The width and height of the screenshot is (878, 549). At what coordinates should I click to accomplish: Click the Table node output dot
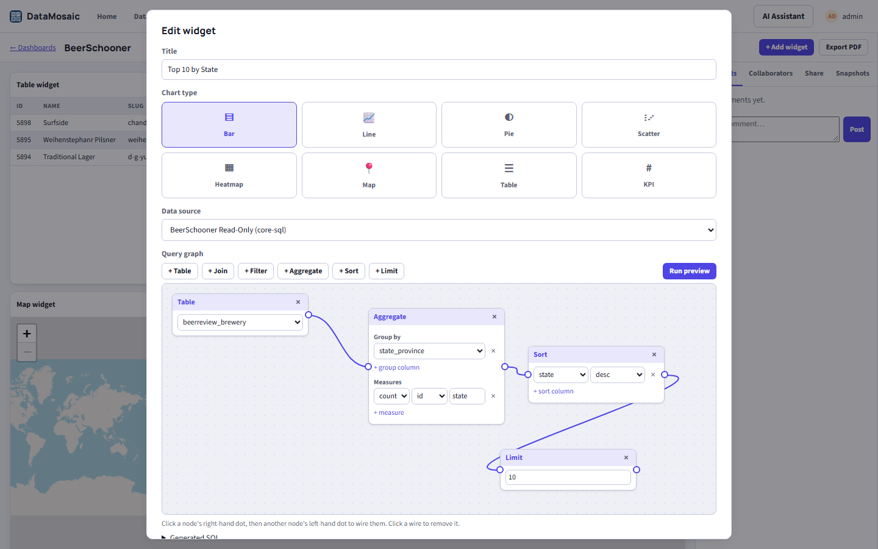[309, 315]
